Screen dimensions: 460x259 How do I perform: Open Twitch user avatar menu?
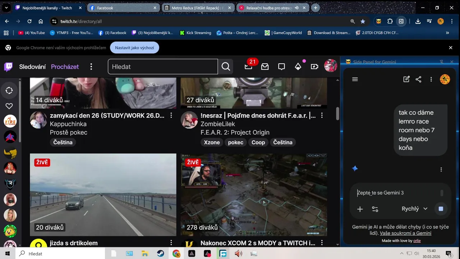click(x=331, y=66)
